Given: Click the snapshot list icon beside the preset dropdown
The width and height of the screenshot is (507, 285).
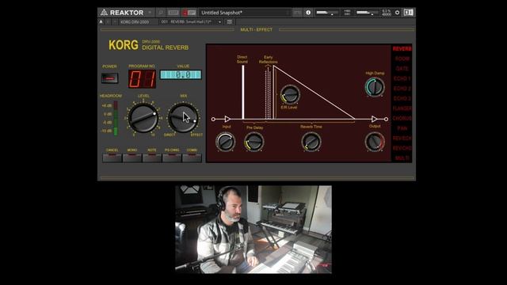Looking at the screenshot, I should (229, 22).
